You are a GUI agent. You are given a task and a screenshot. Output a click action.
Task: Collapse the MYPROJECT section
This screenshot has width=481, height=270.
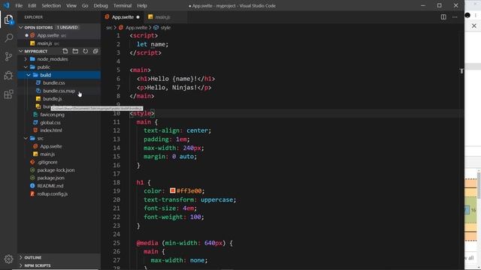(x=21, y=51)
